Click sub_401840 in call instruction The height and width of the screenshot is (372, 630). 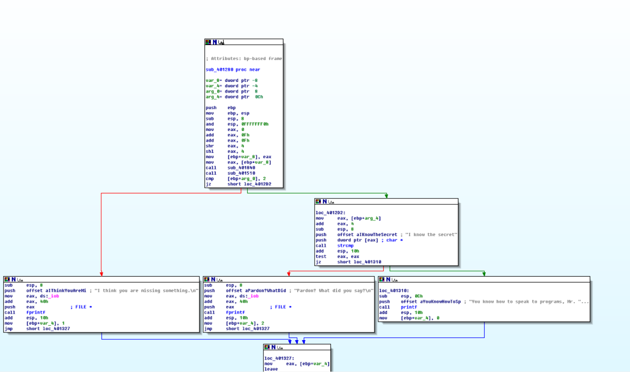[241, 168]
